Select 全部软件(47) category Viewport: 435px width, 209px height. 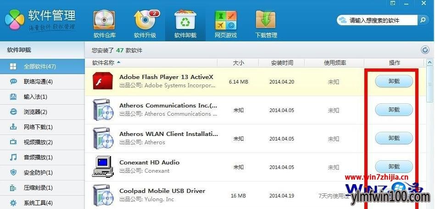coord(39,67)
